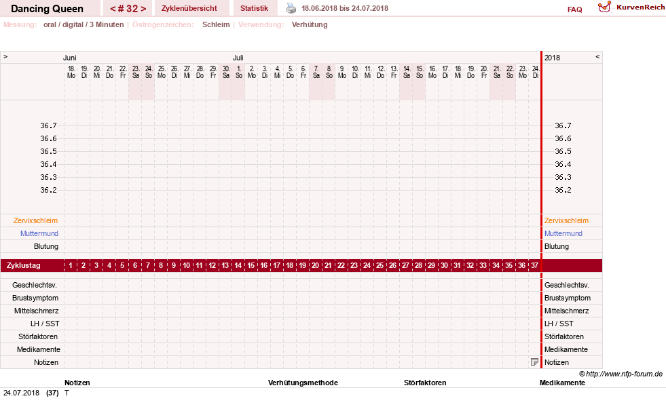Click the bottom Medikamente column heading
Screen dimensions: 666x409
[562, 383]
